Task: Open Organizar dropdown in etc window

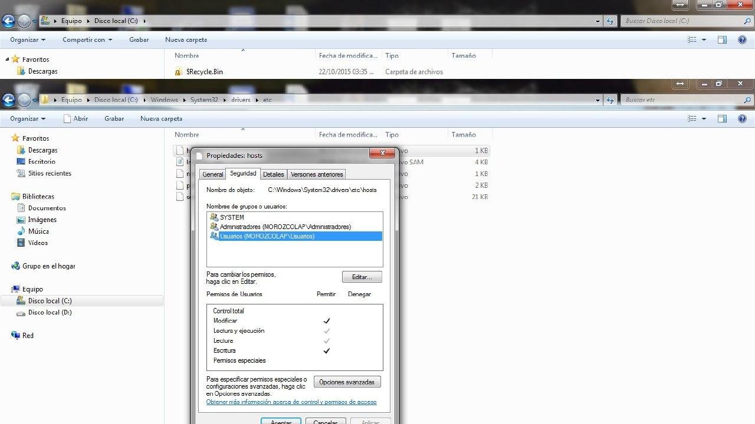Action: pyautogui.click(x=28, y=119)
